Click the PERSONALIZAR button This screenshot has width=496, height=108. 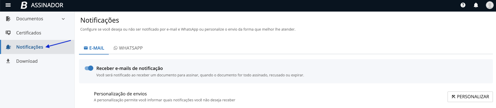click(x=470, y=97)
